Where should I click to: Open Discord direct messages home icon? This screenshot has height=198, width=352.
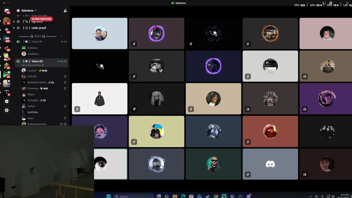pos(7,10)
